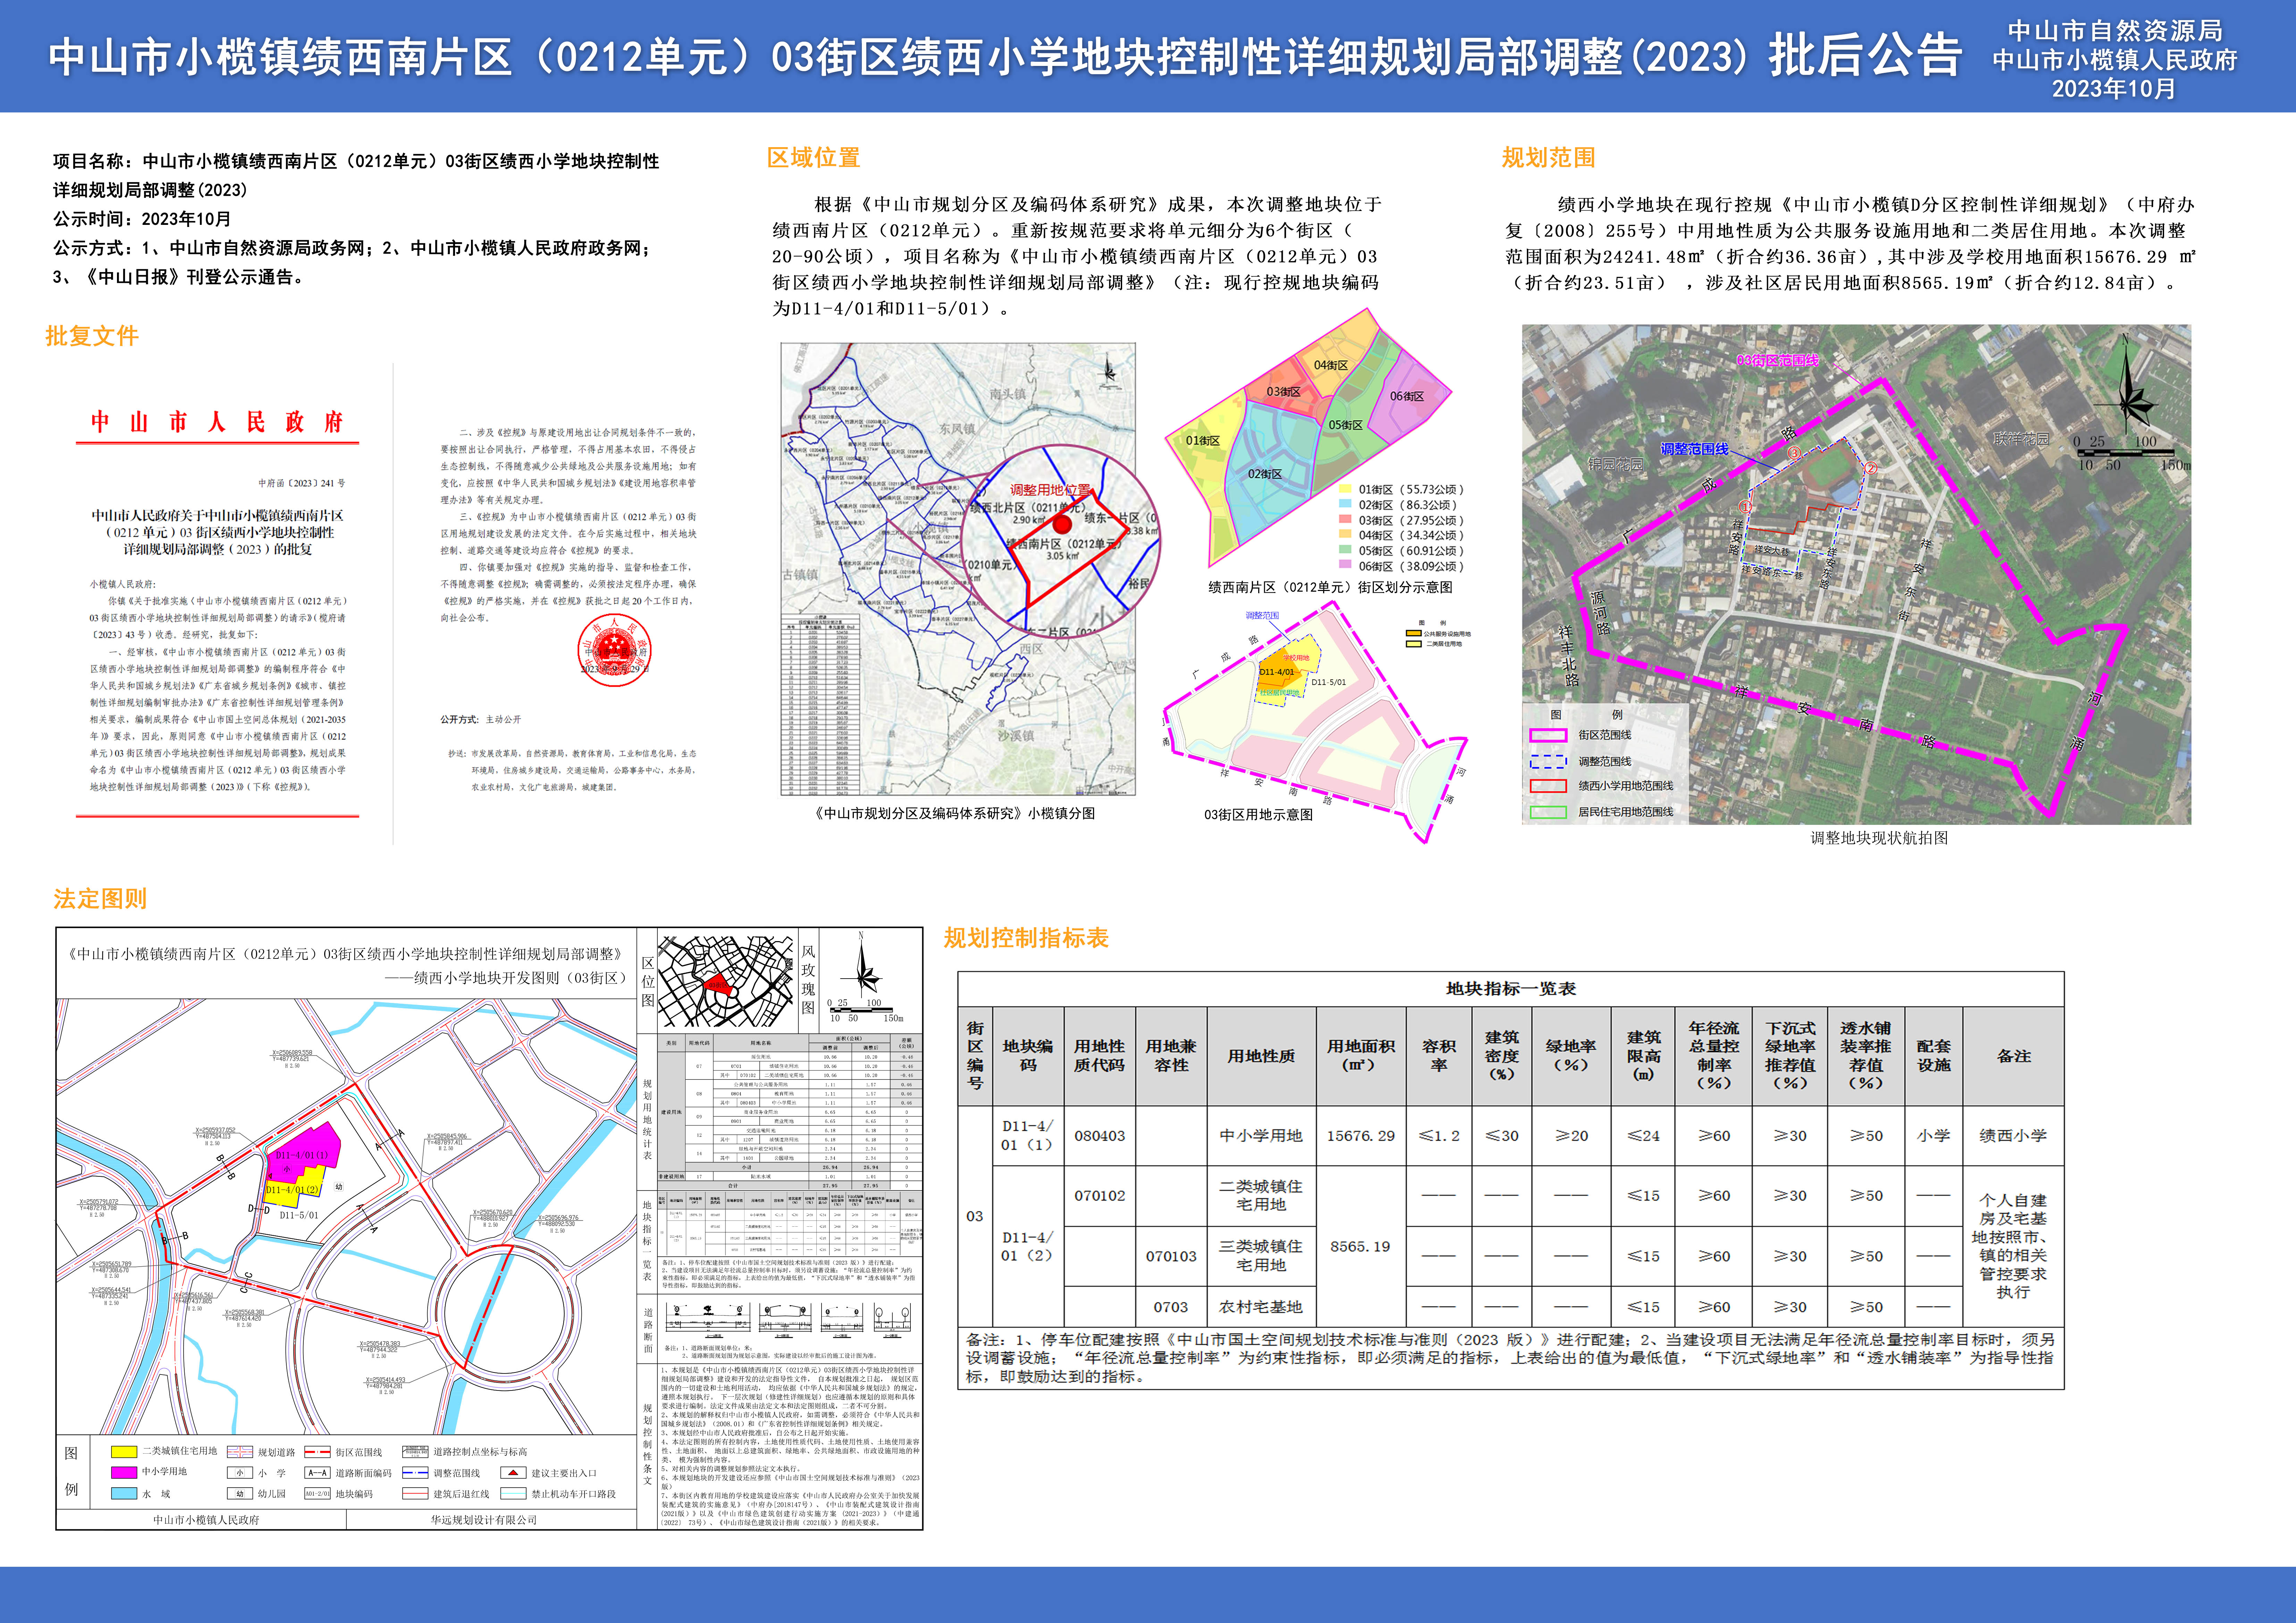Click the 批复文件 section heading

92,336
